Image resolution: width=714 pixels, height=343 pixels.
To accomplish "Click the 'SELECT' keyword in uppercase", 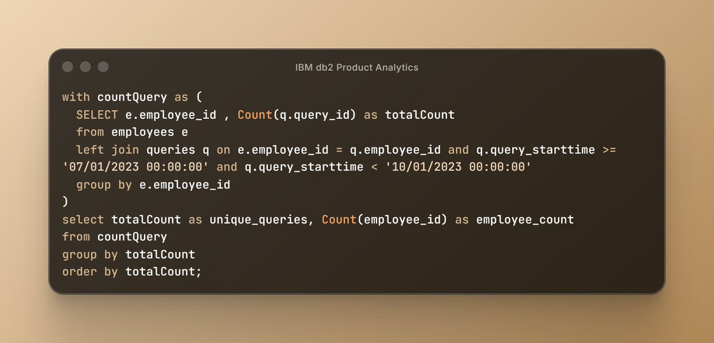I will tap(98, 115).
